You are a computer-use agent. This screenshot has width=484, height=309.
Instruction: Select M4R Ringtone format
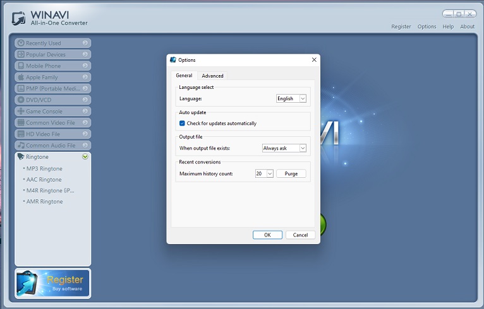(x=50, y=190)
